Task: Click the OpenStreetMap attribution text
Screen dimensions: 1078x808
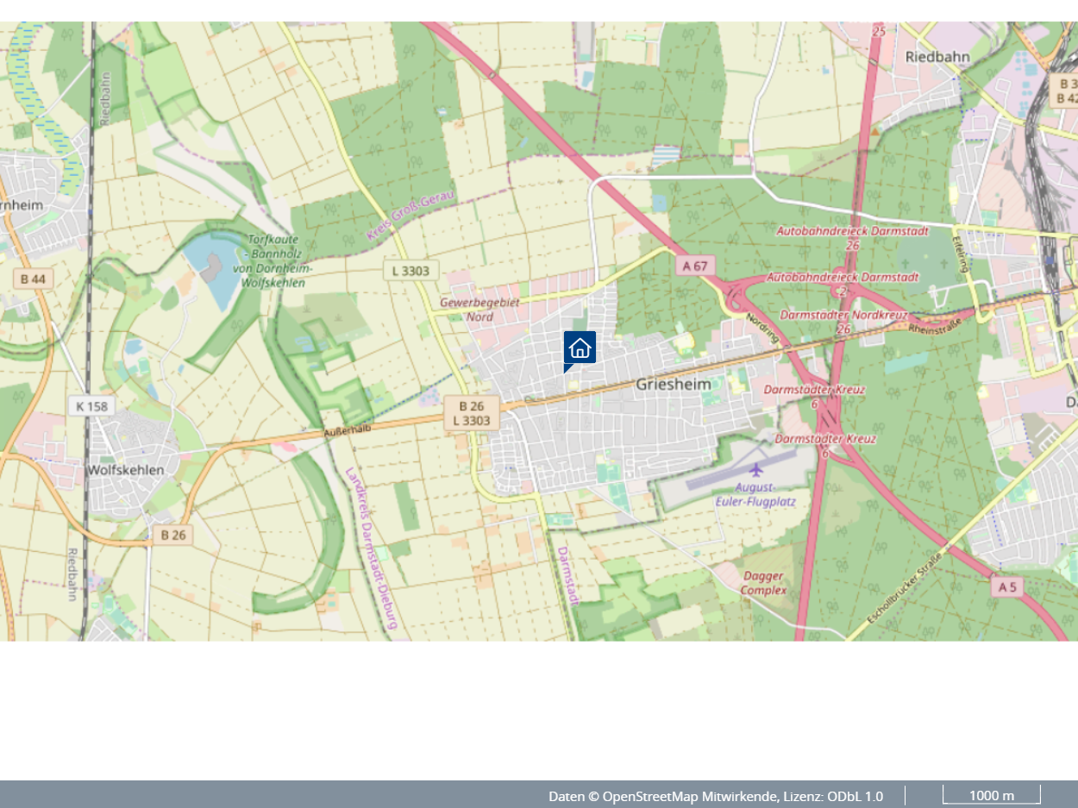Action: 715,796
